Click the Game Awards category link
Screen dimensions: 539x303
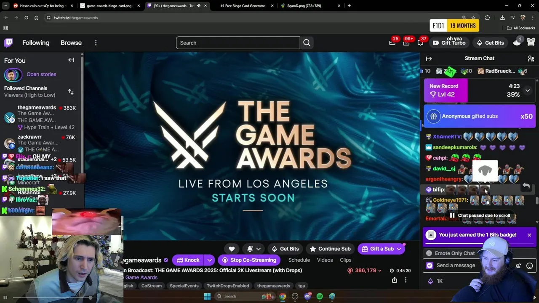pos(141,278)
